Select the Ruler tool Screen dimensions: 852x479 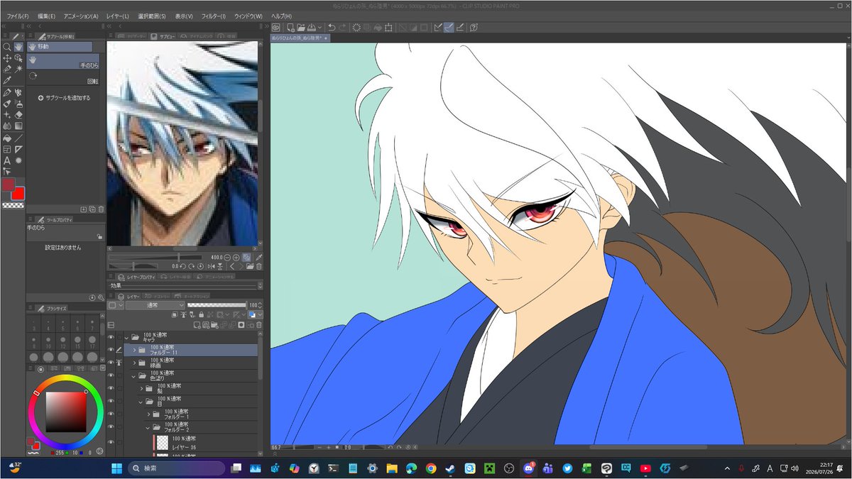(18, 150)
